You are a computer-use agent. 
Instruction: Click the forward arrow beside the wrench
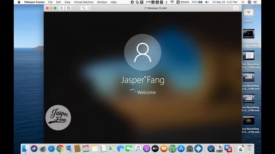[x=89, y=8]
